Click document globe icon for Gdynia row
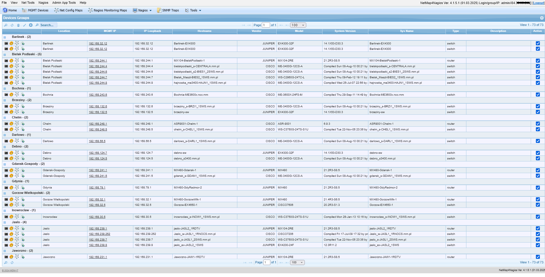This screenshot has width=545, height=277. 23,188
